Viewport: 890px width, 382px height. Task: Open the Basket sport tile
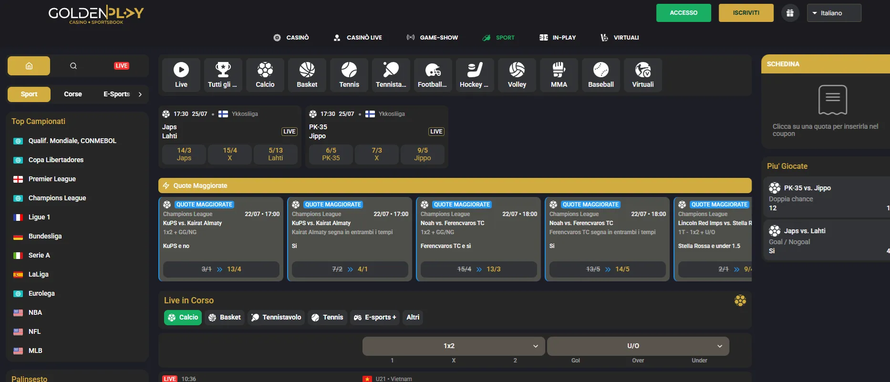click(x=307, y=75)
